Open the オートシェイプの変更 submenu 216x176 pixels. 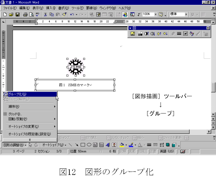click(30, 126)
